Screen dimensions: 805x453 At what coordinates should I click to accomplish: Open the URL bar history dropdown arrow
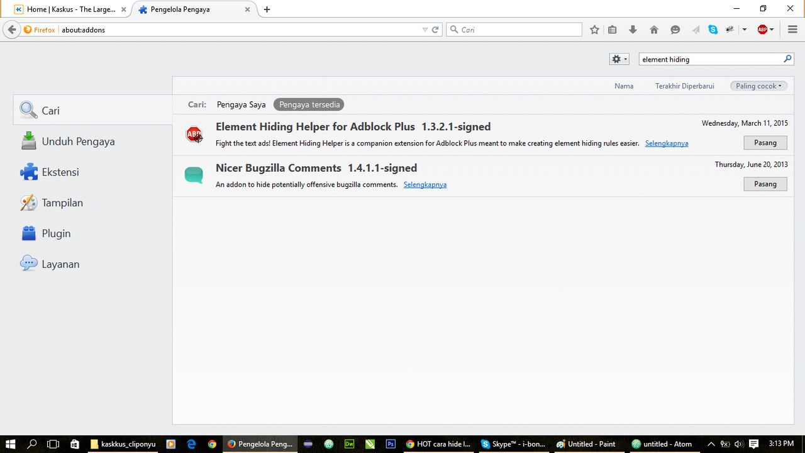pyautogui.click(x=425, y=30)
